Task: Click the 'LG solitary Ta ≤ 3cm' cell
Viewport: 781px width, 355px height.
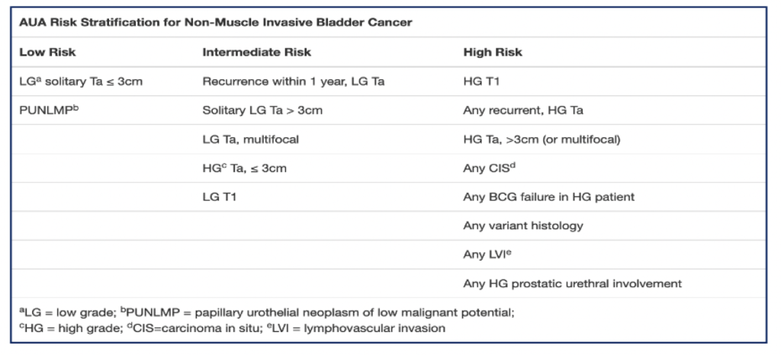Action: (81, 81)
